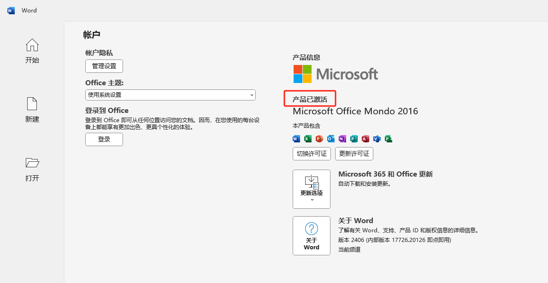Click the red Access icon

[x=365, y=139]
